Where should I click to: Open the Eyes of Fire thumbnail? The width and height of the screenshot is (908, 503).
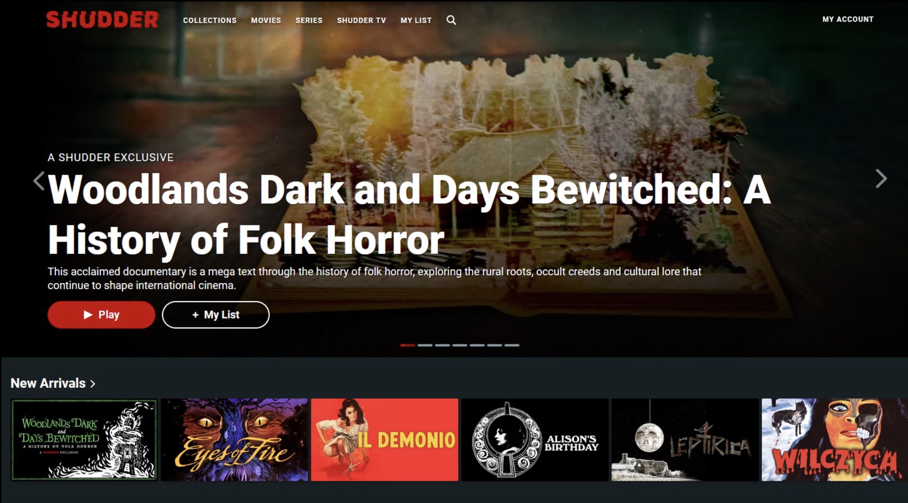pyautogui.click(x=234, y=440)
